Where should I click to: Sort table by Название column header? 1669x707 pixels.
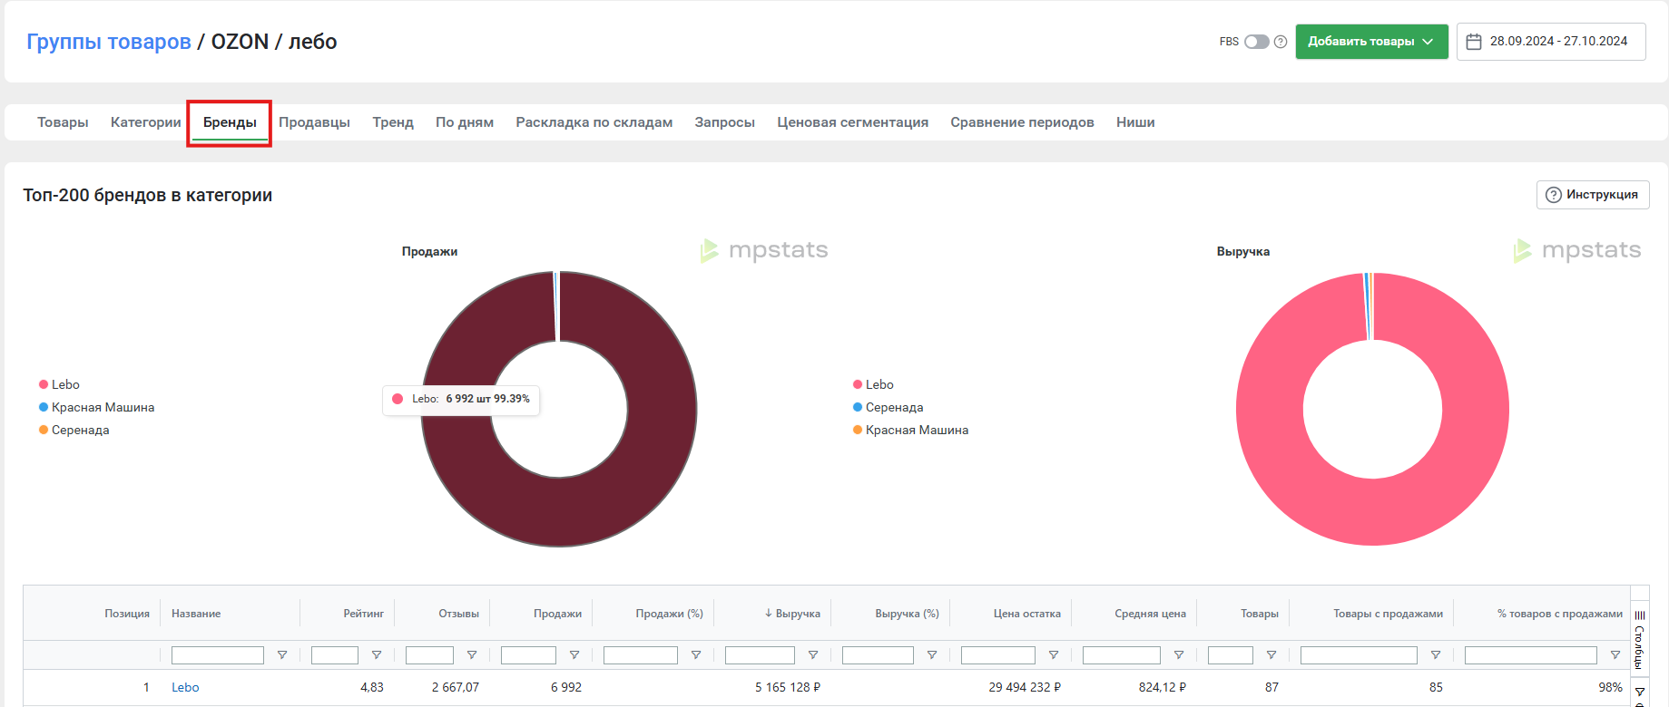[196, 614]
